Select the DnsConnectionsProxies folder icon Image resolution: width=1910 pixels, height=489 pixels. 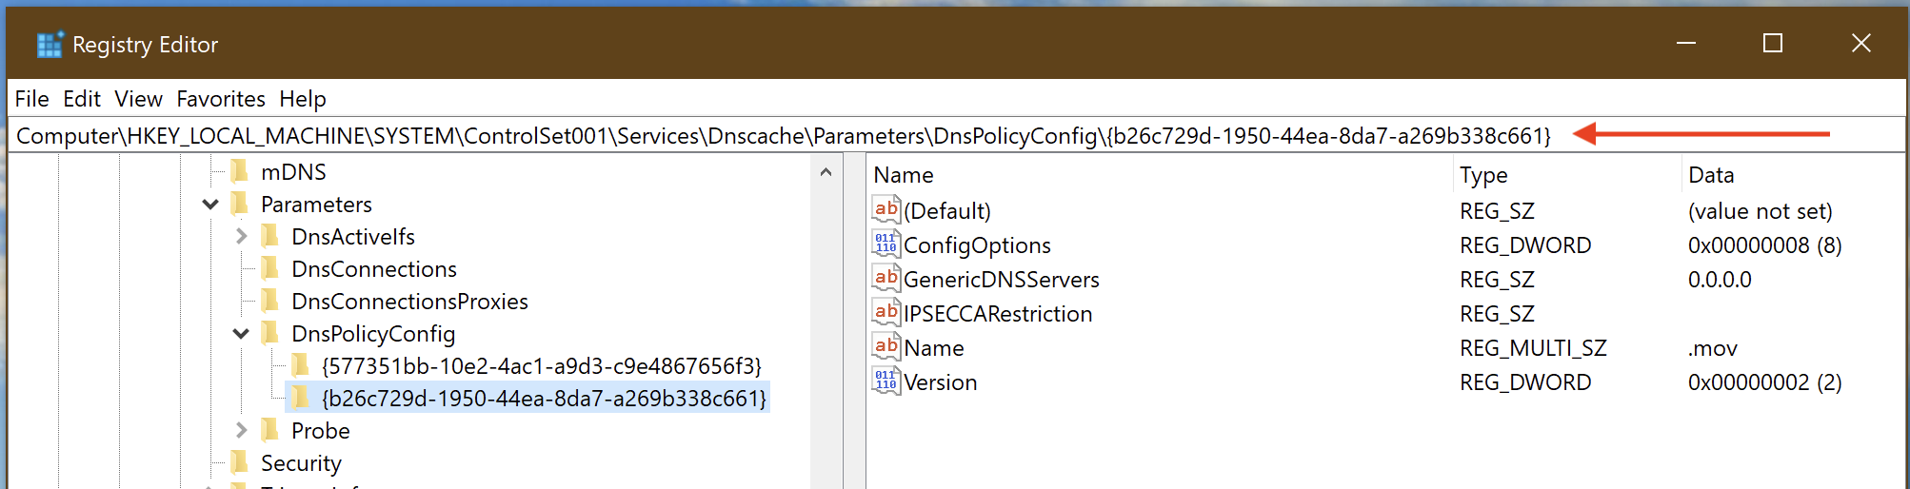(270, 301)
